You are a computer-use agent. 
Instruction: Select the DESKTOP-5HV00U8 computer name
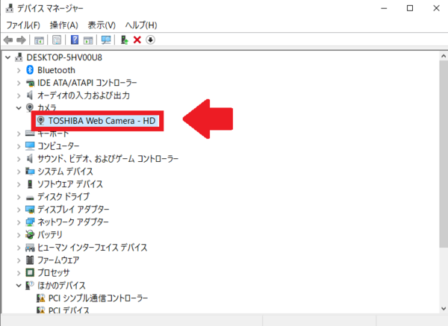tap(64, 57)
